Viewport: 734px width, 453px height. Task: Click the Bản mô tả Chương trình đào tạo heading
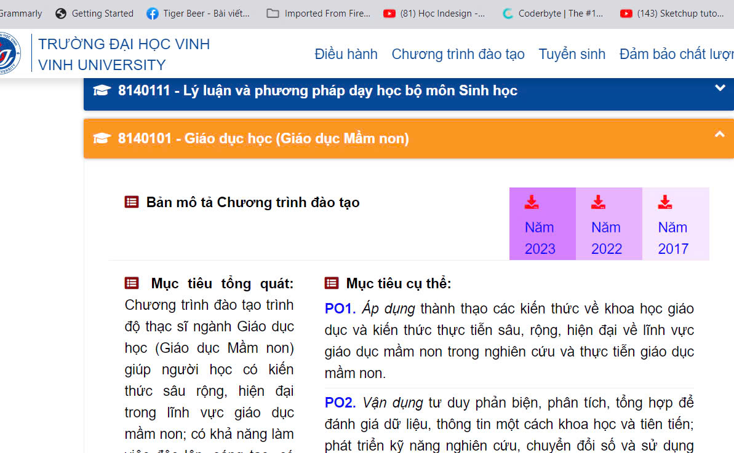pos(253,202)
